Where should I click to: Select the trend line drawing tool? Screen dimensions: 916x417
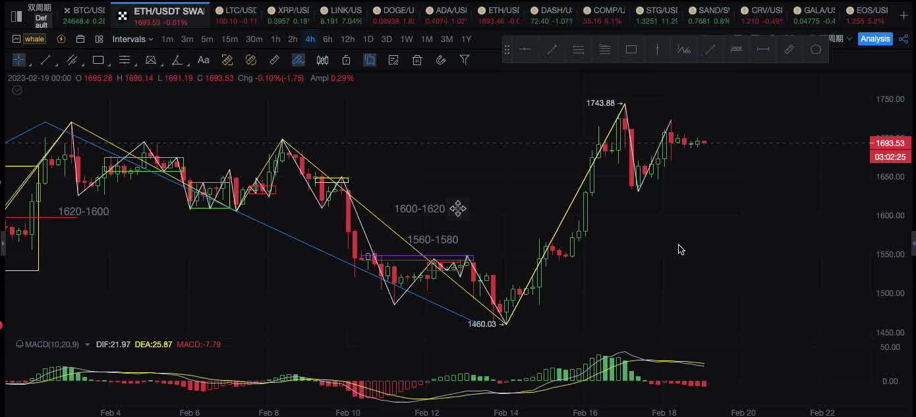tap(45, 61)
